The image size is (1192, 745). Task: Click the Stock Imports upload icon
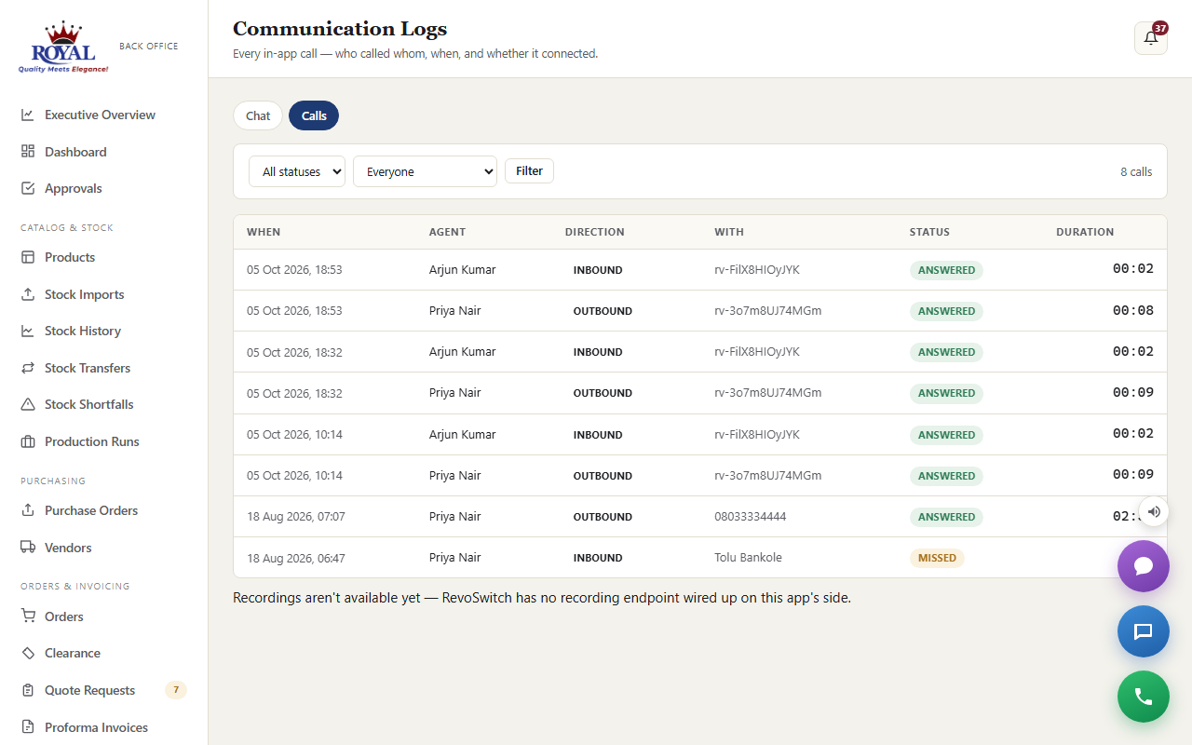(x=28, y=294)
